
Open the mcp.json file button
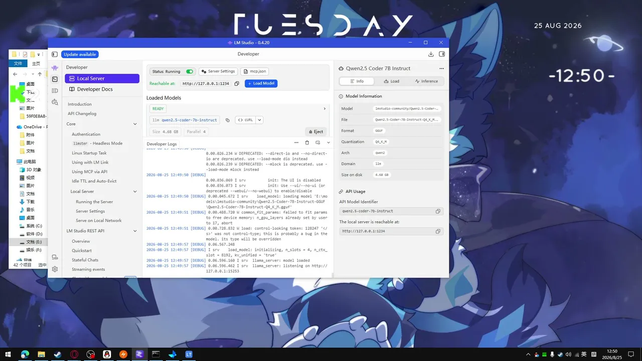click(255, 72)
